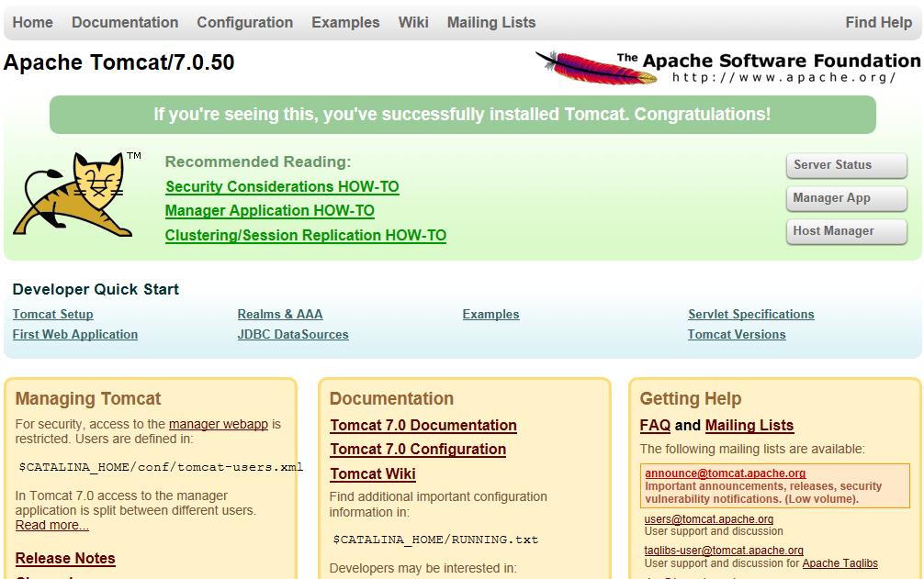Open the Tomcat 7.0 Documentation link

point(423,426)
